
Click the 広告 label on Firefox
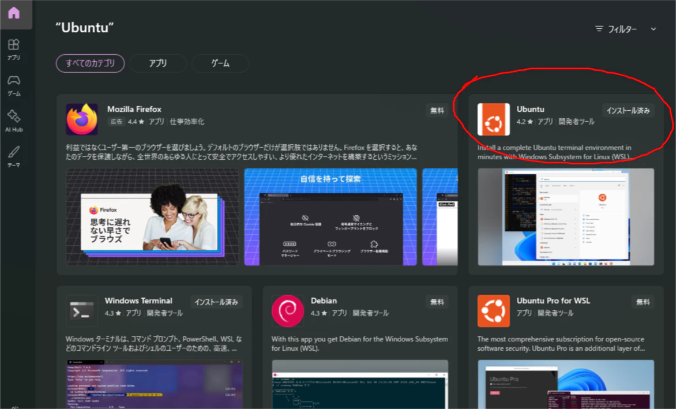(116, 122)
